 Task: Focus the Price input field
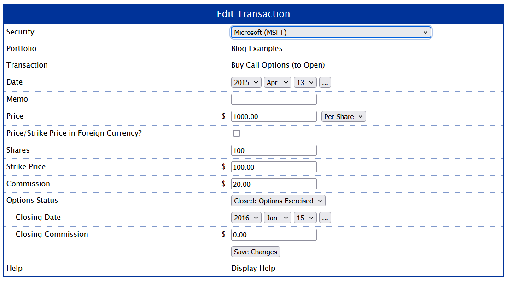point(274,116)
